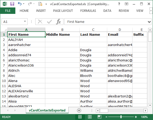This screenshot has width=153, height=120.
Task: Open the REVIEW tab
Action: 124,11
